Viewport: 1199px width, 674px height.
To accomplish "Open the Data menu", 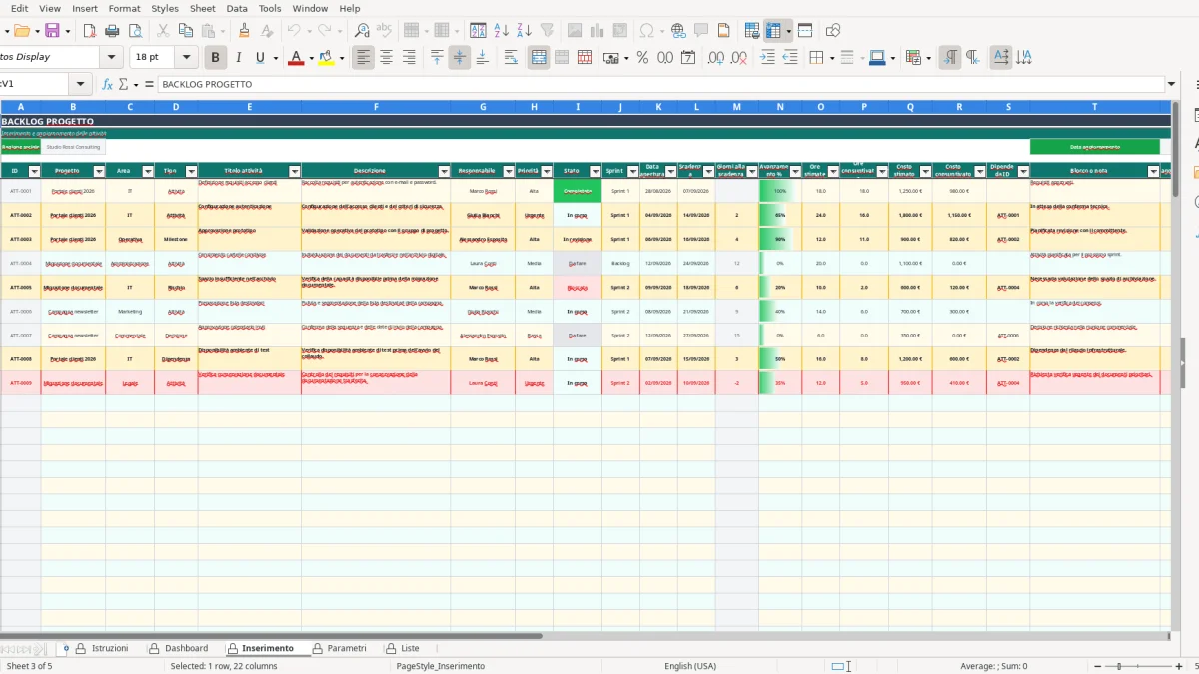I will [x=237, y=8].
